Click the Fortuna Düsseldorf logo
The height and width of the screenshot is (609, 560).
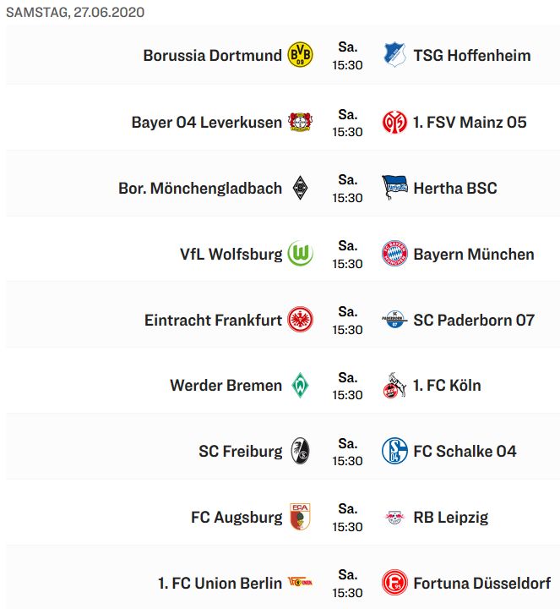394,584
